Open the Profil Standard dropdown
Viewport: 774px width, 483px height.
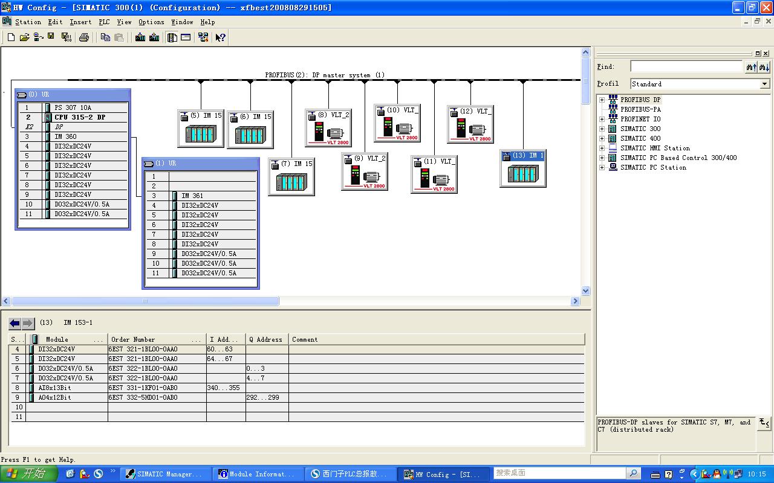tap(765, 84)
